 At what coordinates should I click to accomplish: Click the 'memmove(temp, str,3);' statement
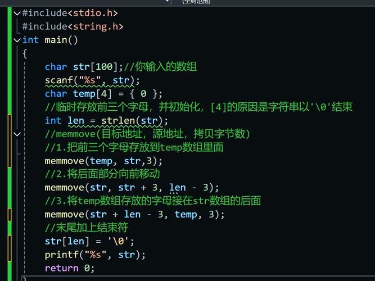point(103,161)
